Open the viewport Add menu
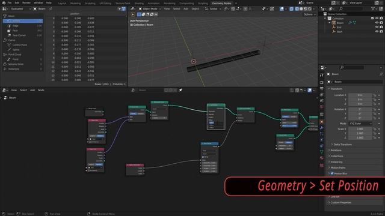Image resolution: width=385 pixels, height=216 pixels. (x=186, y=9)
